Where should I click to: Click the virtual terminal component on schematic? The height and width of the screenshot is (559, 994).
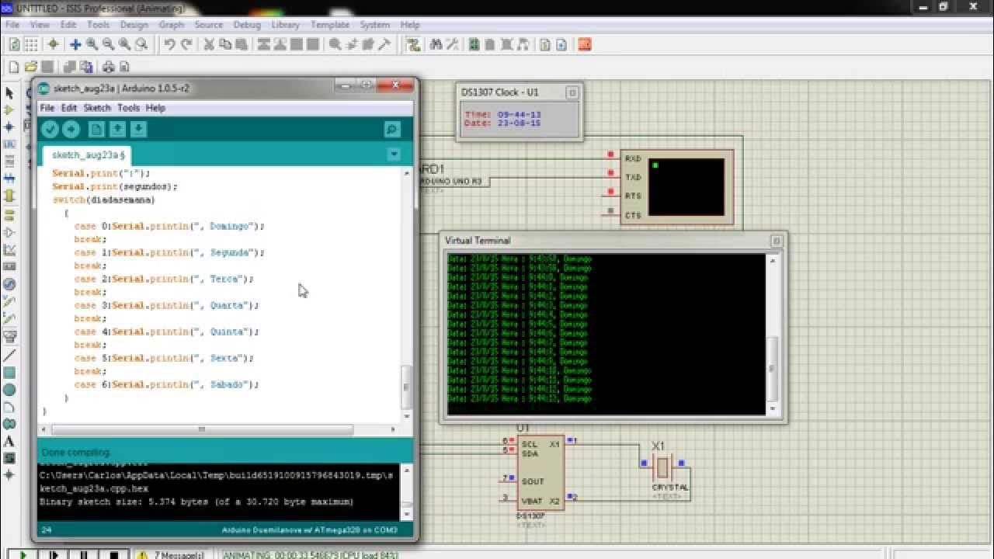(677, 187)
